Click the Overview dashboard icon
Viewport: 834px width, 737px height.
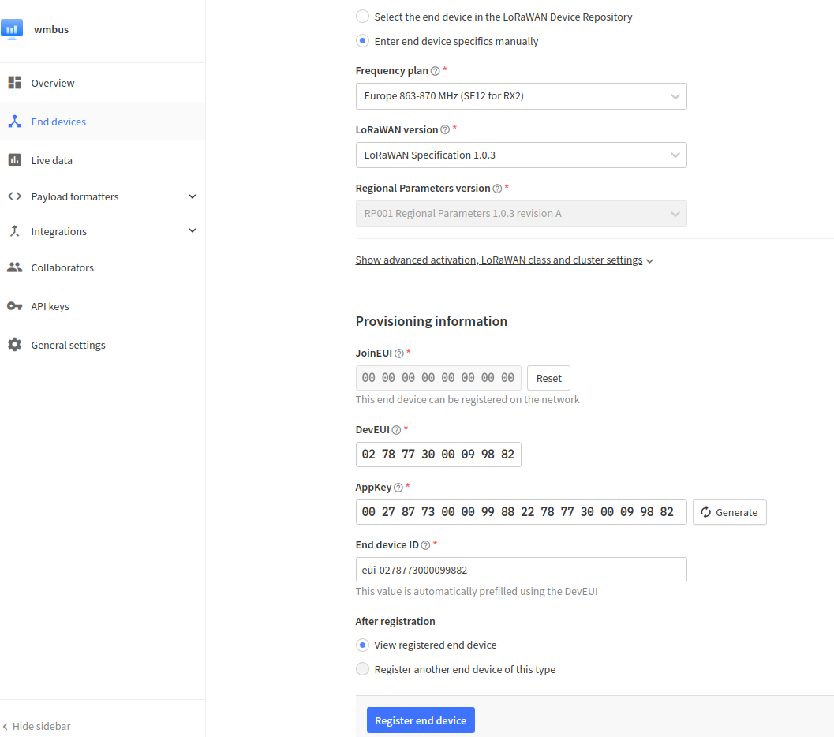[14, 83]
